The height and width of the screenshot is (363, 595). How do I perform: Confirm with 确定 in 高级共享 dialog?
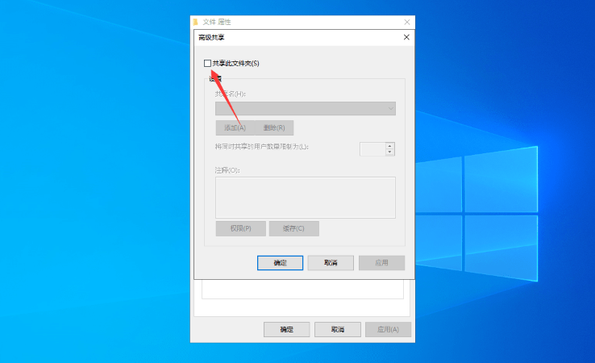(280, 263)
